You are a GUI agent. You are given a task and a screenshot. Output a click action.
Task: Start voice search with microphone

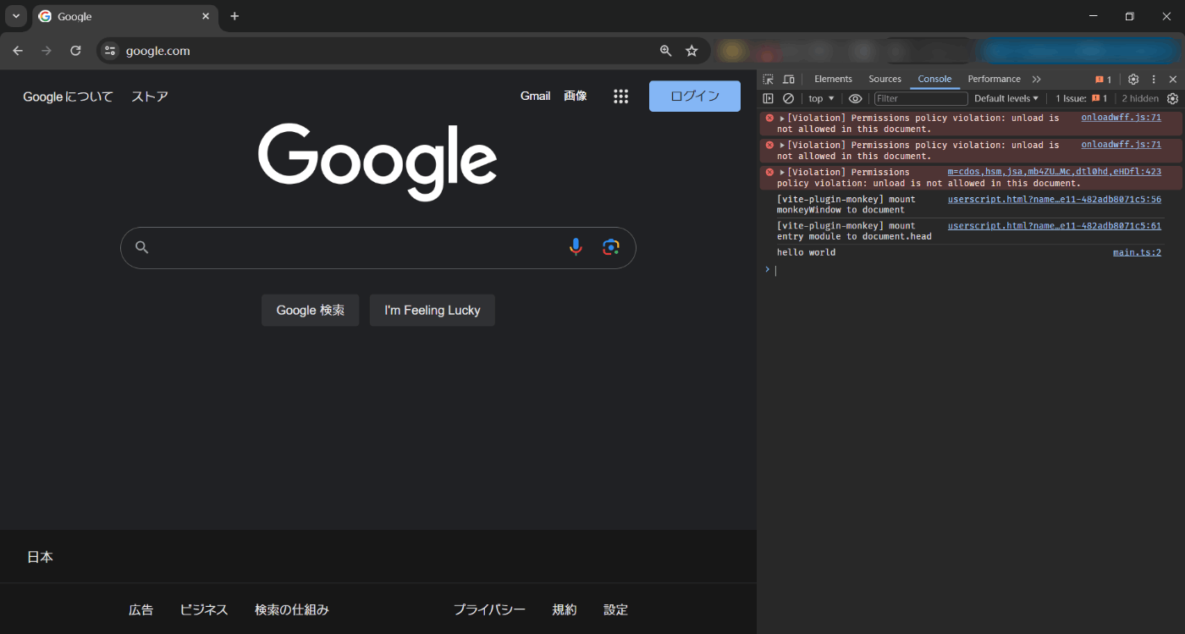tap(576, 246)
